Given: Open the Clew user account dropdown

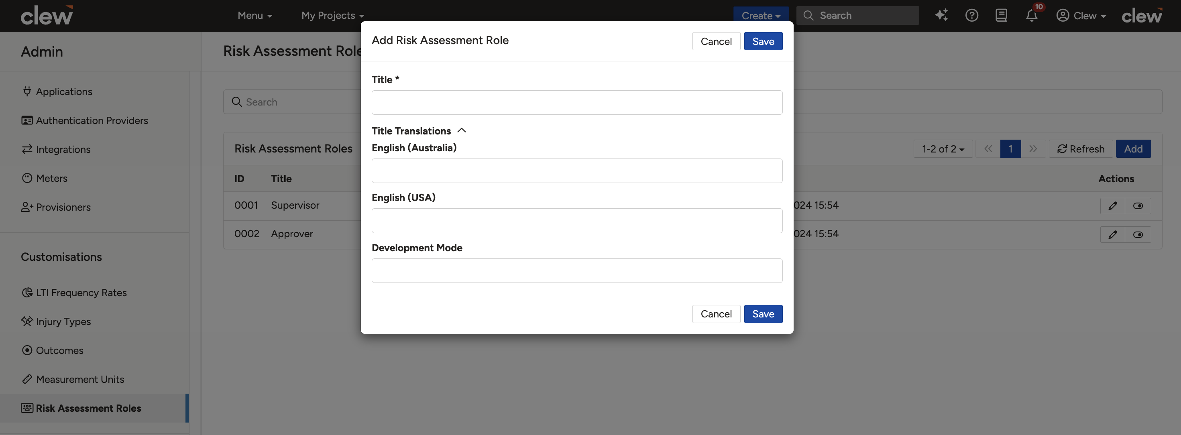Looking at the screenshot, I should click(1081, 15).
